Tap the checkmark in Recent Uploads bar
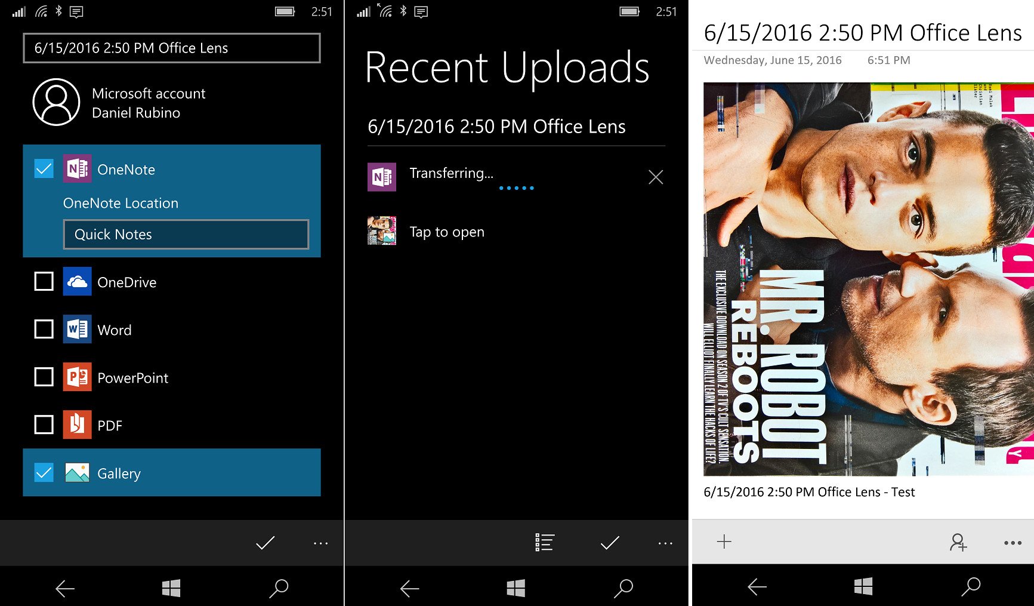Viewport: 1034px width, 606px height. point(610,543)
